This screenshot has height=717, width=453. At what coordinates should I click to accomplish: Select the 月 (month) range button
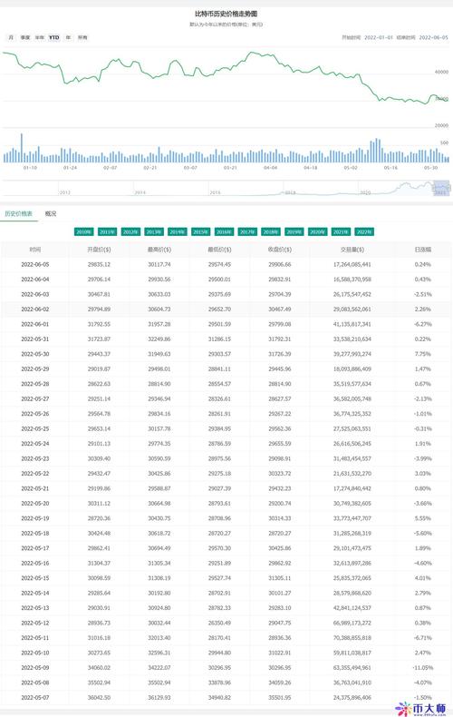tap(11, 37)
